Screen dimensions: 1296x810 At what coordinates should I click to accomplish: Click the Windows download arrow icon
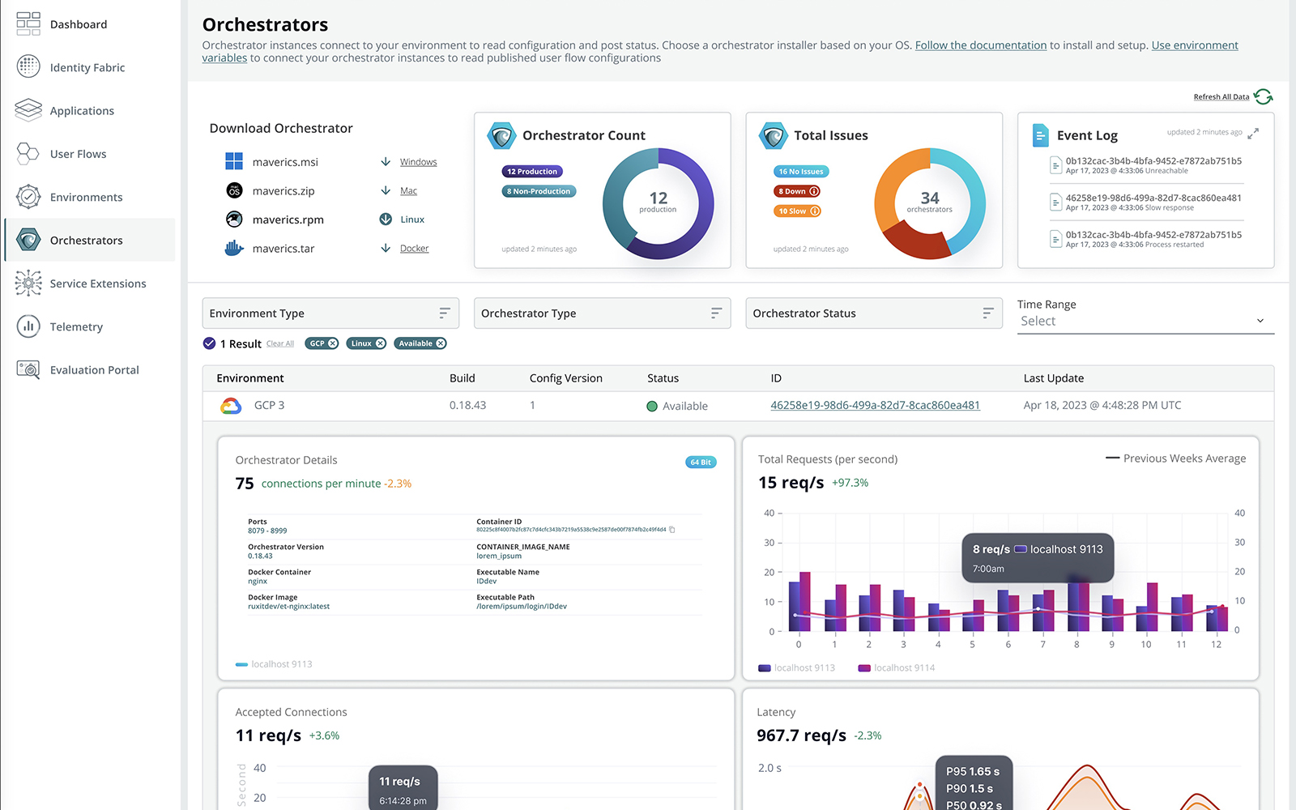(x=386, y=162)
